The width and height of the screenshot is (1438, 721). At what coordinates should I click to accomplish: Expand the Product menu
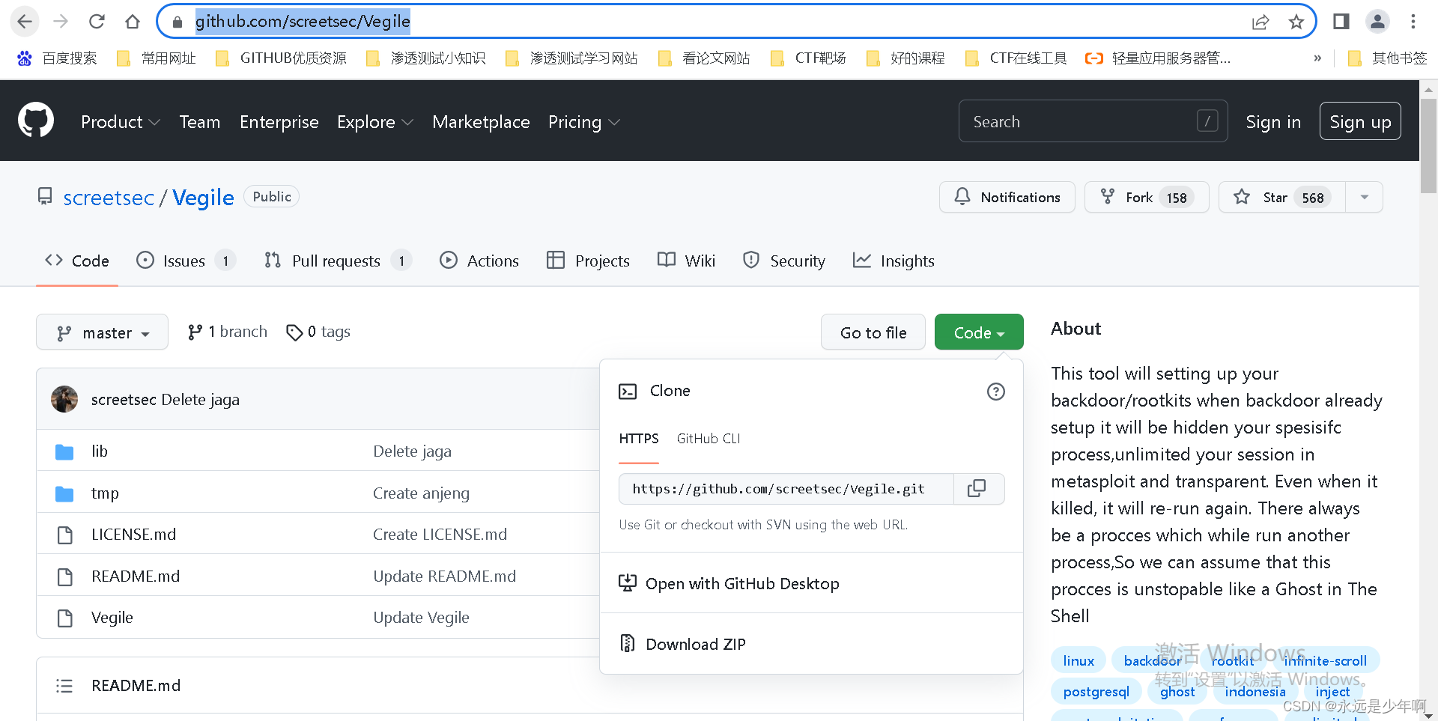(x=121, y=122)
